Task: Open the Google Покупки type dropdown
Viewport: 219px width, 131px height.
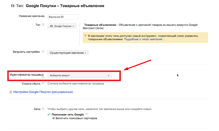Action: pyautogui.click(x=62, y=26)
